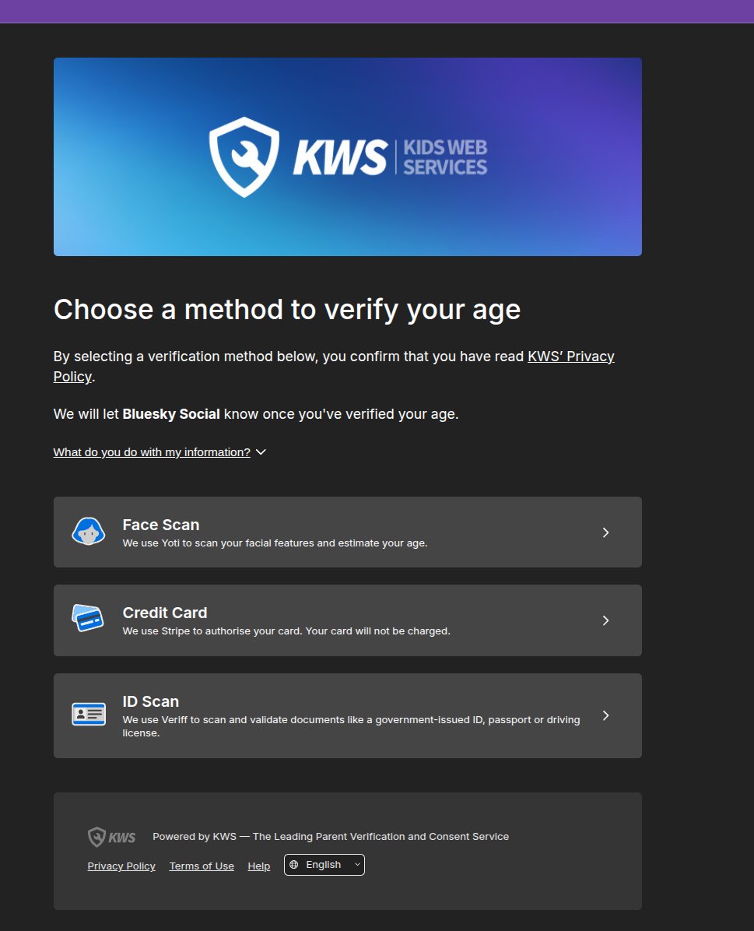754x931 pixels.
Task: Open the Terms of Use link
Action: [202, 866]
